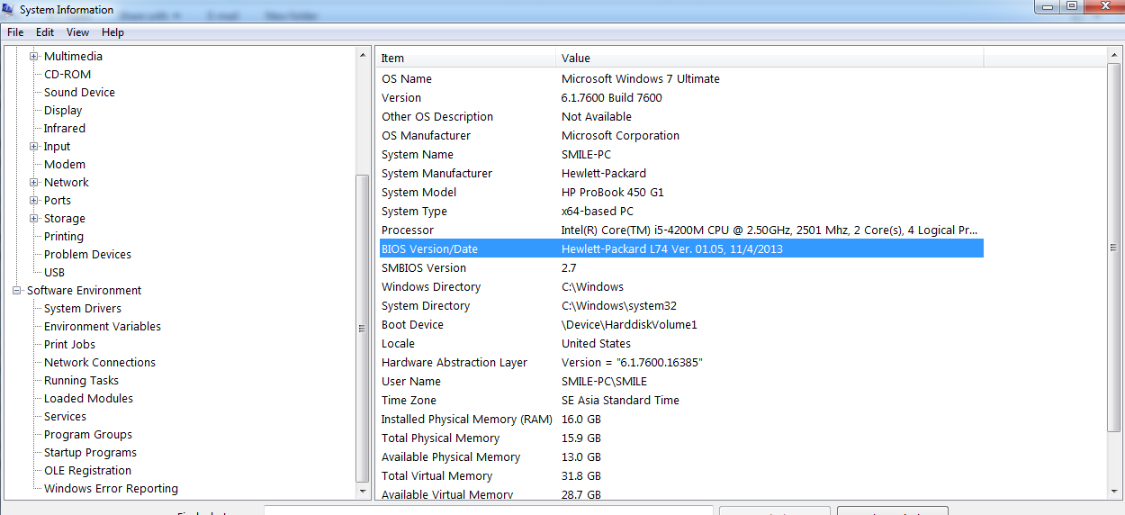Image resolution: width=1125 pixels, height=515 pixels.
Task: Click the details pane vertical scrollbar thumb
Action: [x=1114, y=247]
